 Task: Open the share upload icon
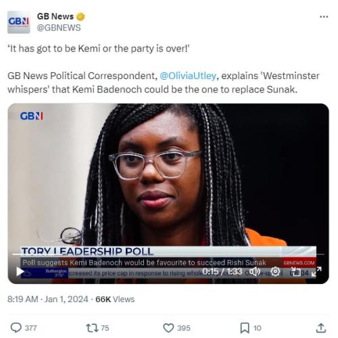tap(321, 328)
